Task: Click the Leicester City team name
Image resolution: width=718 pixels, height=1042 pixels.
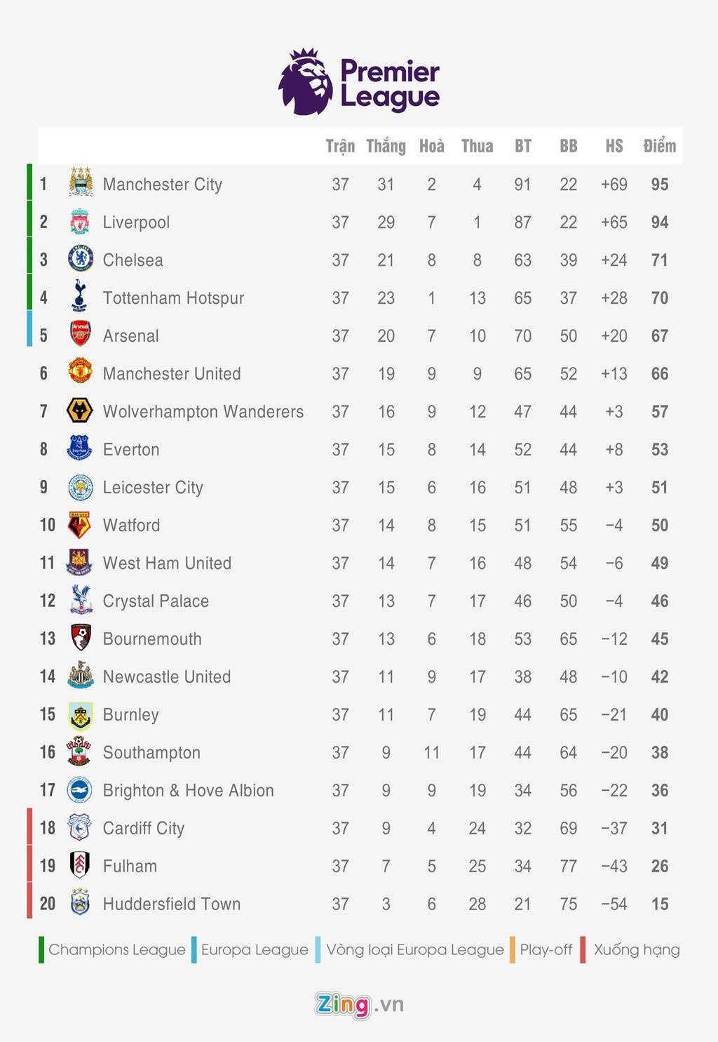Action: [153, 488]
